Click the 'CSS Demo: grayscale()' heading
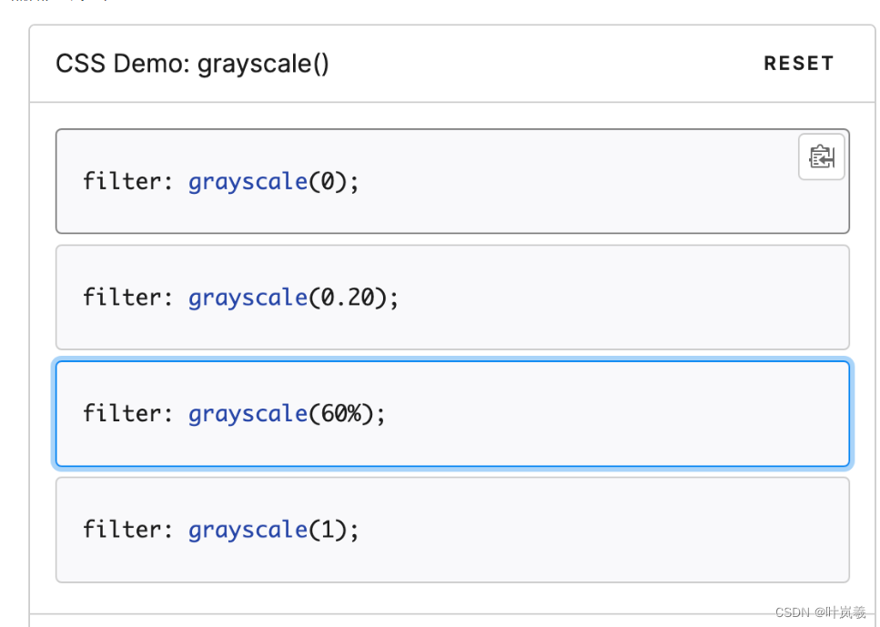880x627 pixels. [x=192, y=64]
